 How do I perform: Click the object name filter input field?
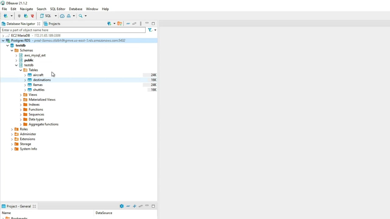73,30
